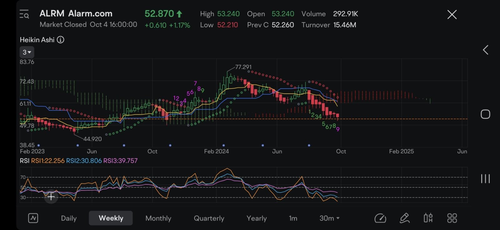Switch to Daily timeframe
Viewport: 500px width, 230px height.
(69, 218)
